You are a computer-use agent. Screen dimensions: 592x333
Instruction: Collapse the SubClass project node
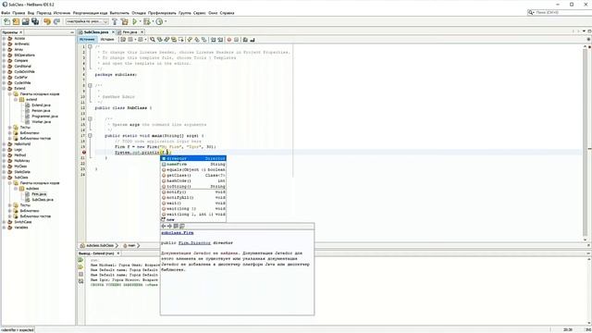tap(4, 178)
